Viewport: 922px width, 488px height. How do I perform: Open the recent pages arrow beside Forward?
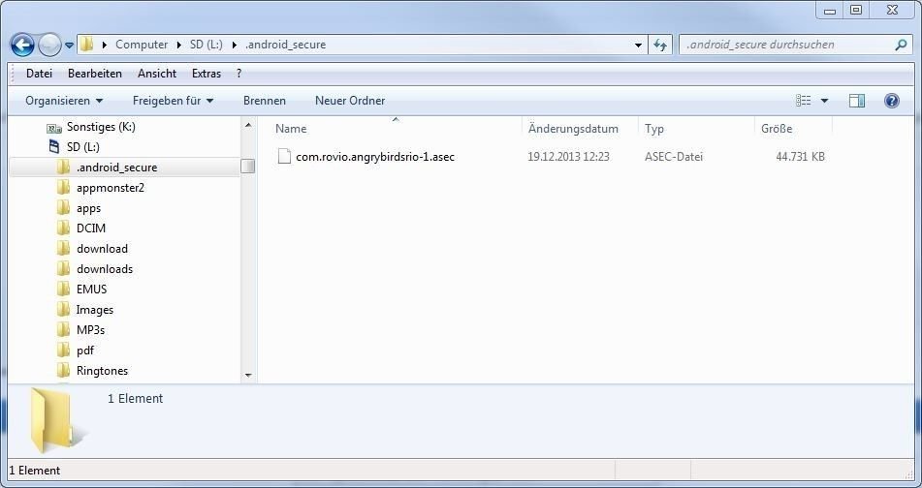(69, 46)
